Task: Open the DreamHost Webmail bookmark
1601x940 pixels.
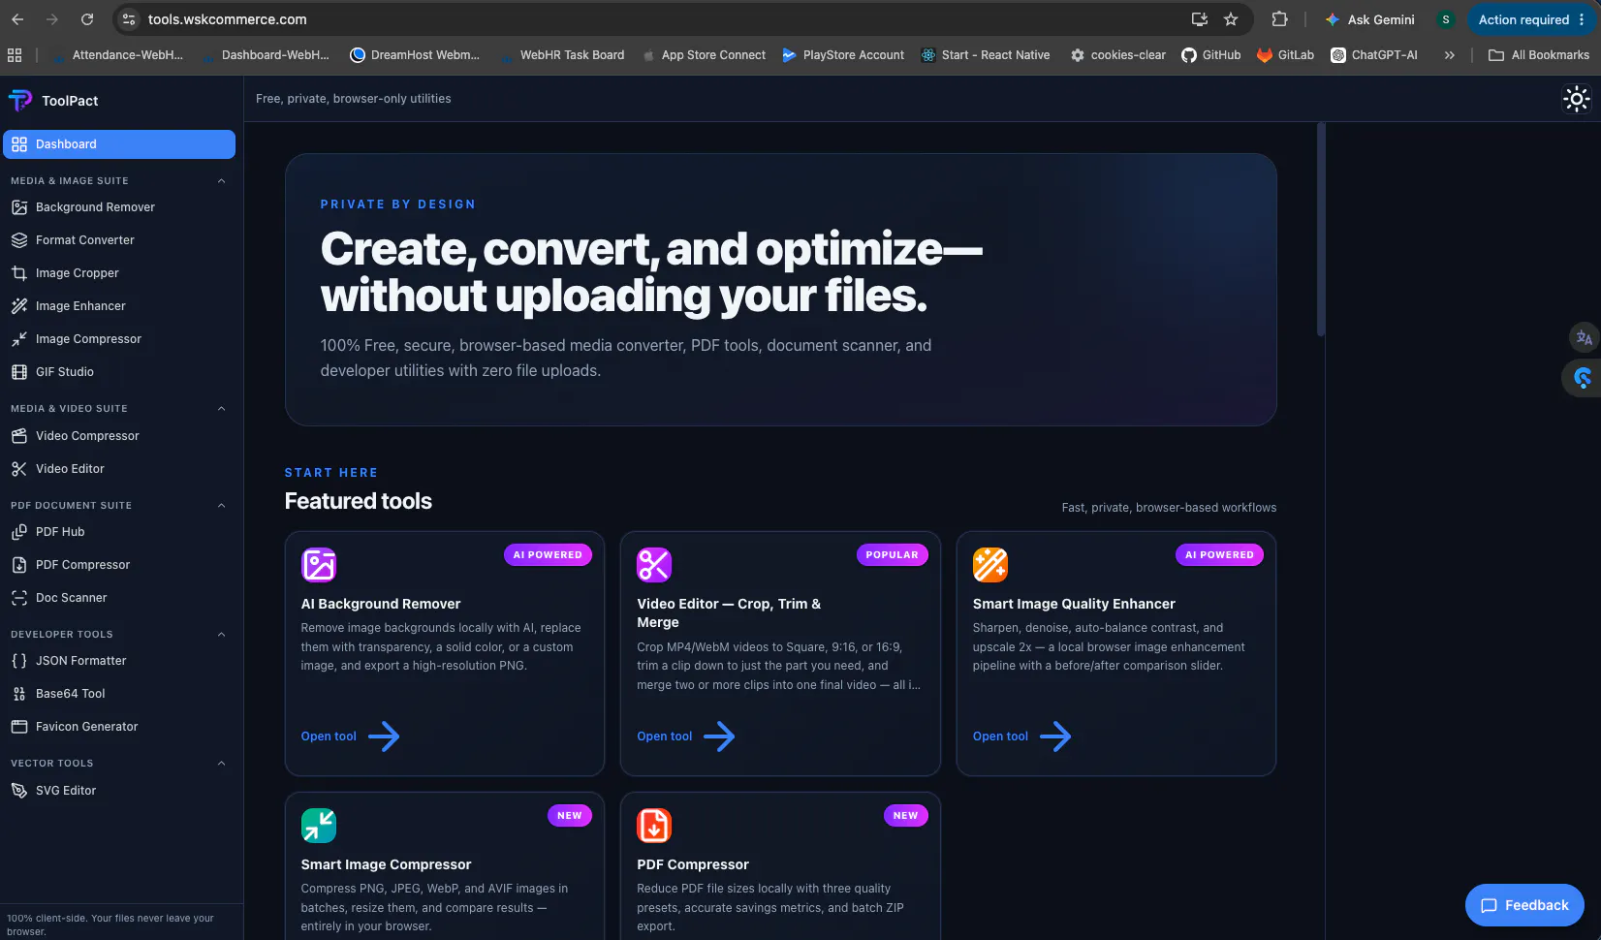Action: [x=415, y=55]
